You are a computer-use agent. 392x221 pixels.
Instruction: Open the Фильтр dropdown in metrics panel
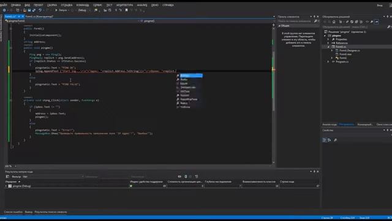53,177
